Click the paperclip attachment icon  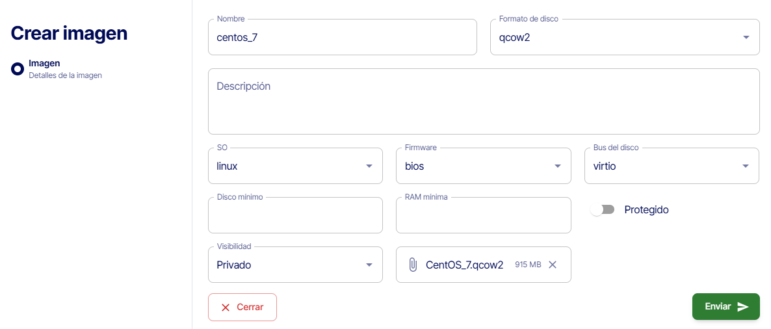point(412,265)
